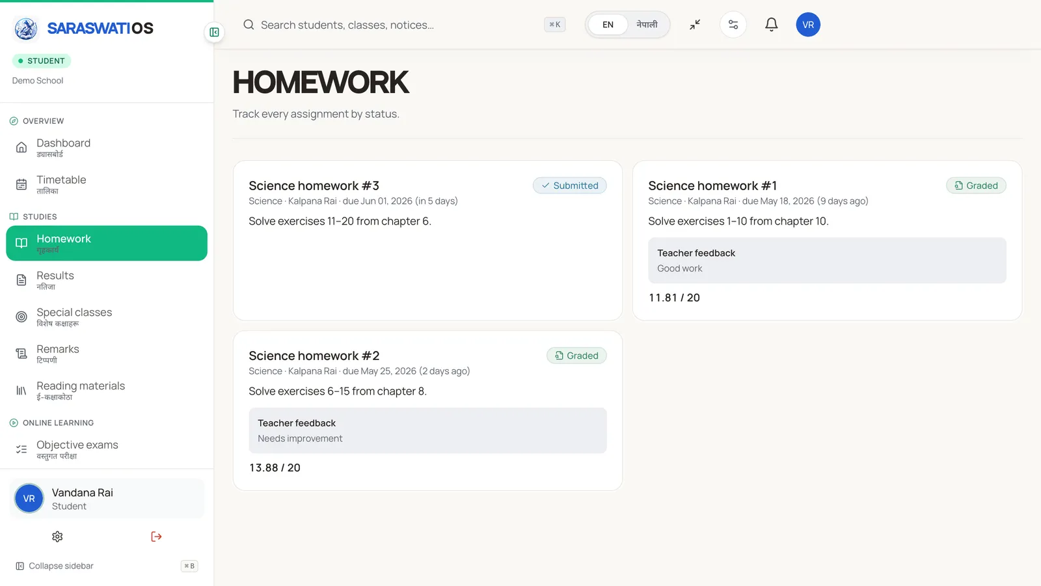This screenshot has width=1041, height=586.
Task: Click the Dashboard home icon
Action: click(21, 148)
